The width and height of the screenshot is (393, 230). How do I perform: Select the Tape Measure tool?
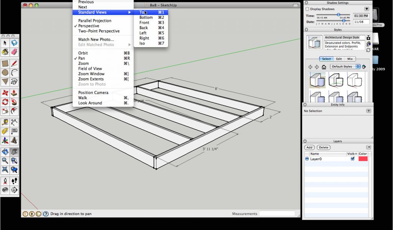pyautogui.click(x=5, y=122)
